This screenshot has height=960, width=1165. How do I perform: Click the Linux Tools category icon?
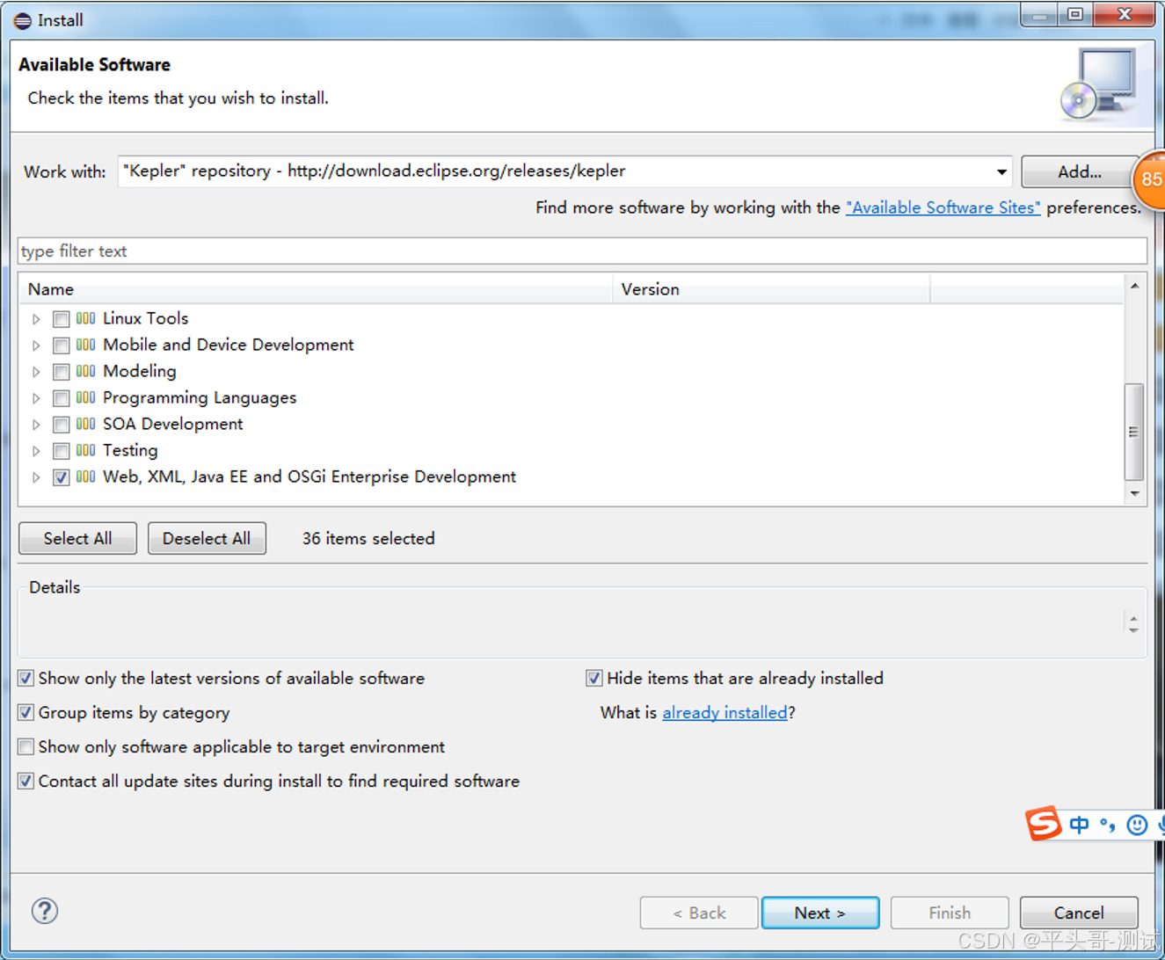pyautogui.click(x=85, y=318)
